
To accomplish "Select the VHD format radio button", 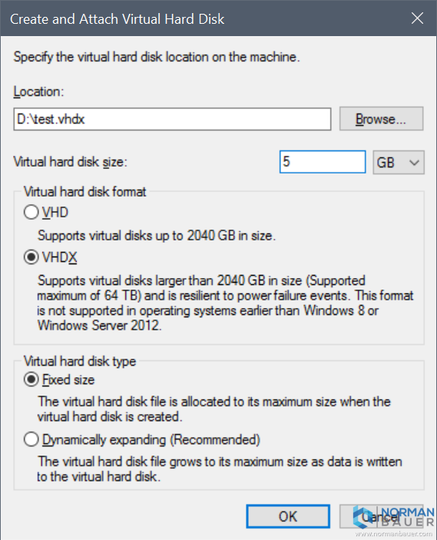I will (x=31, y=212).
